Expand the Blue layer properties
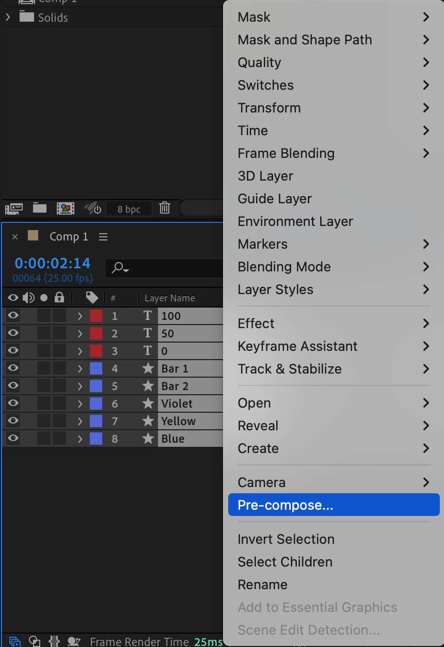This screenshot has height=647, width=444. coord(80,439)
